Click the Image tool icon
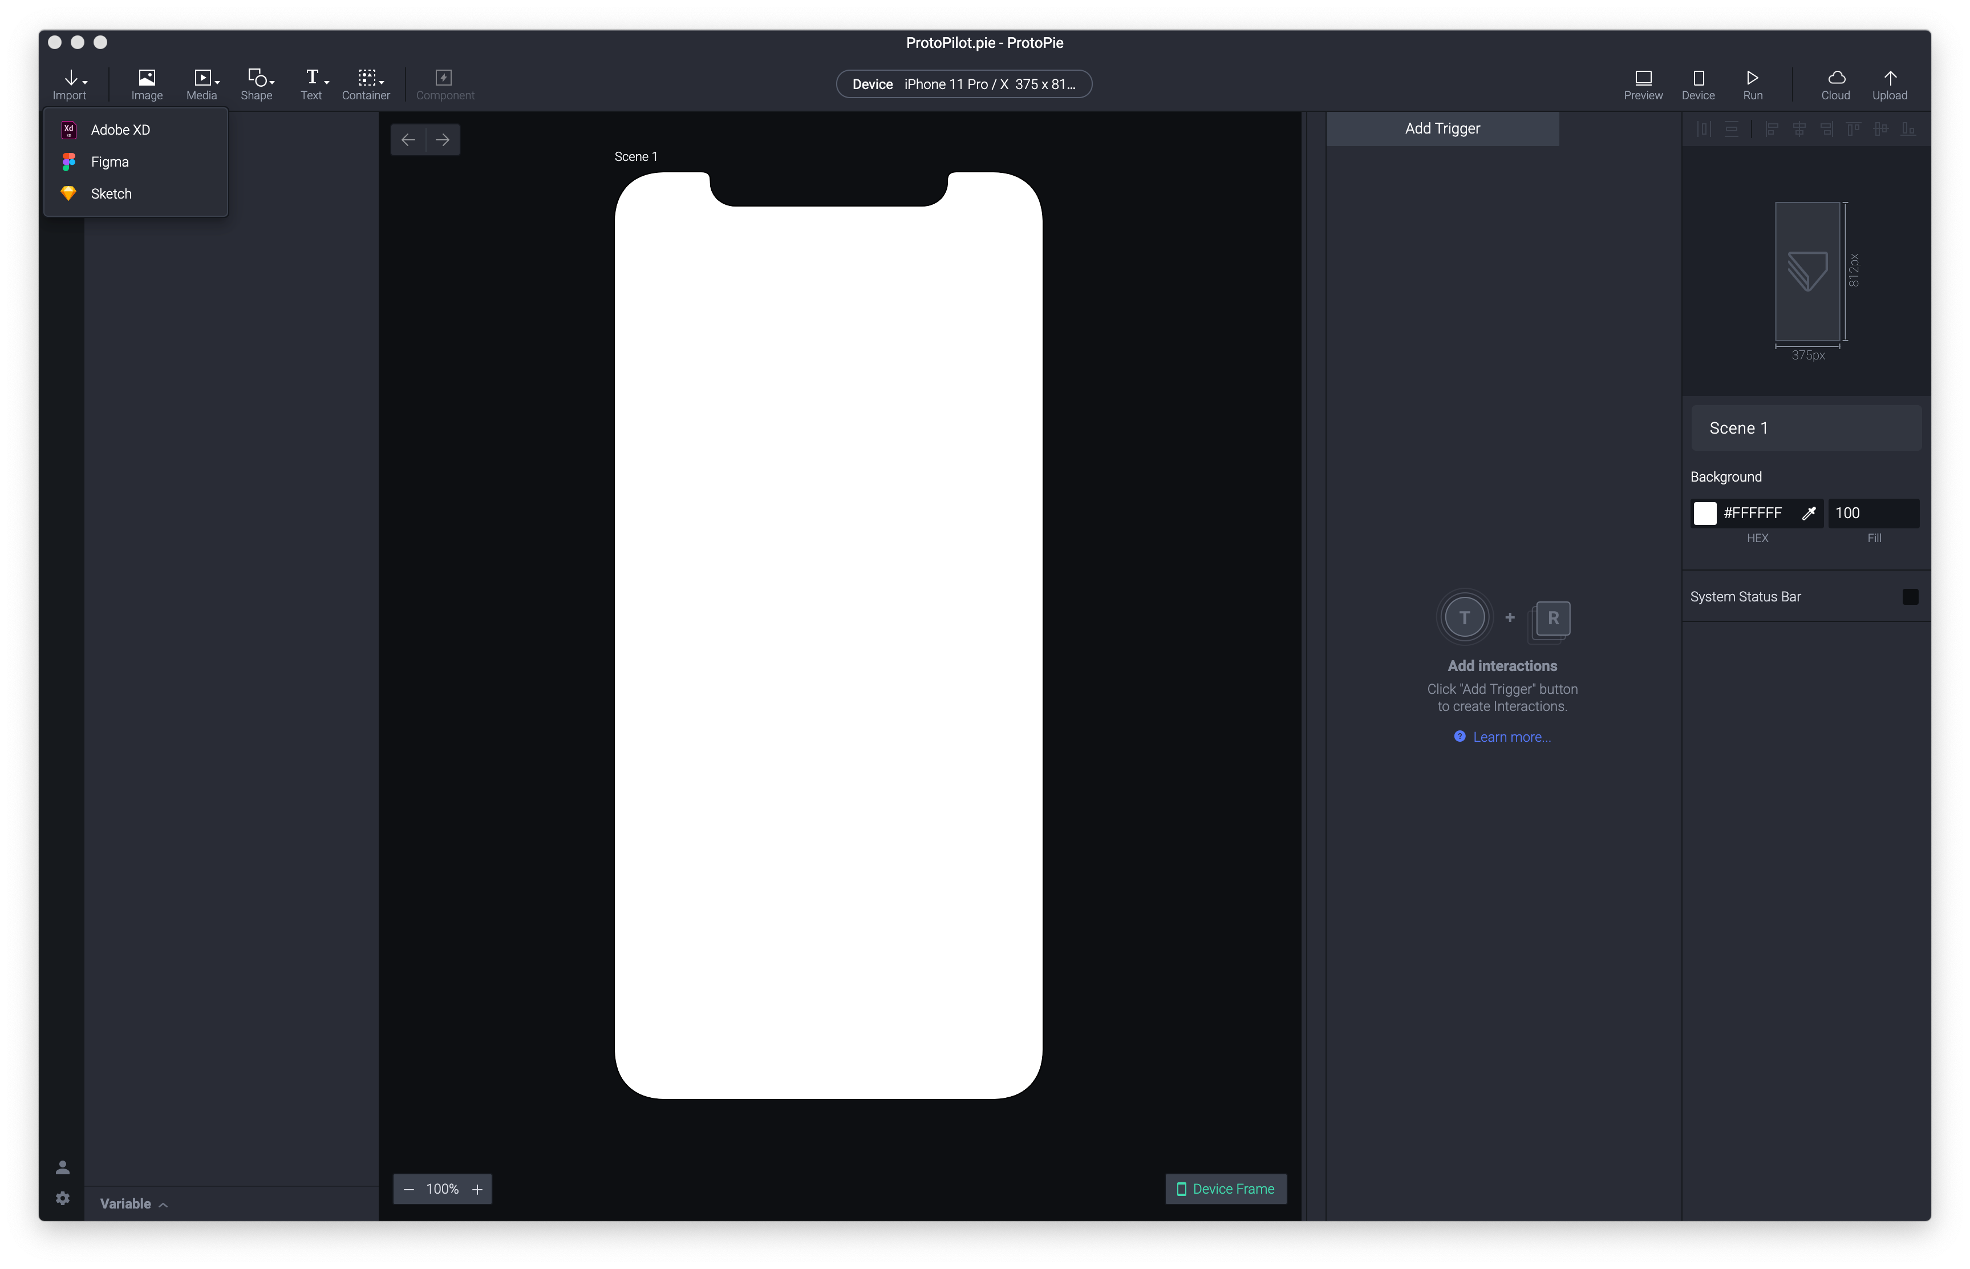Screen dimensions: 1970x1269 tap(147, 78)
